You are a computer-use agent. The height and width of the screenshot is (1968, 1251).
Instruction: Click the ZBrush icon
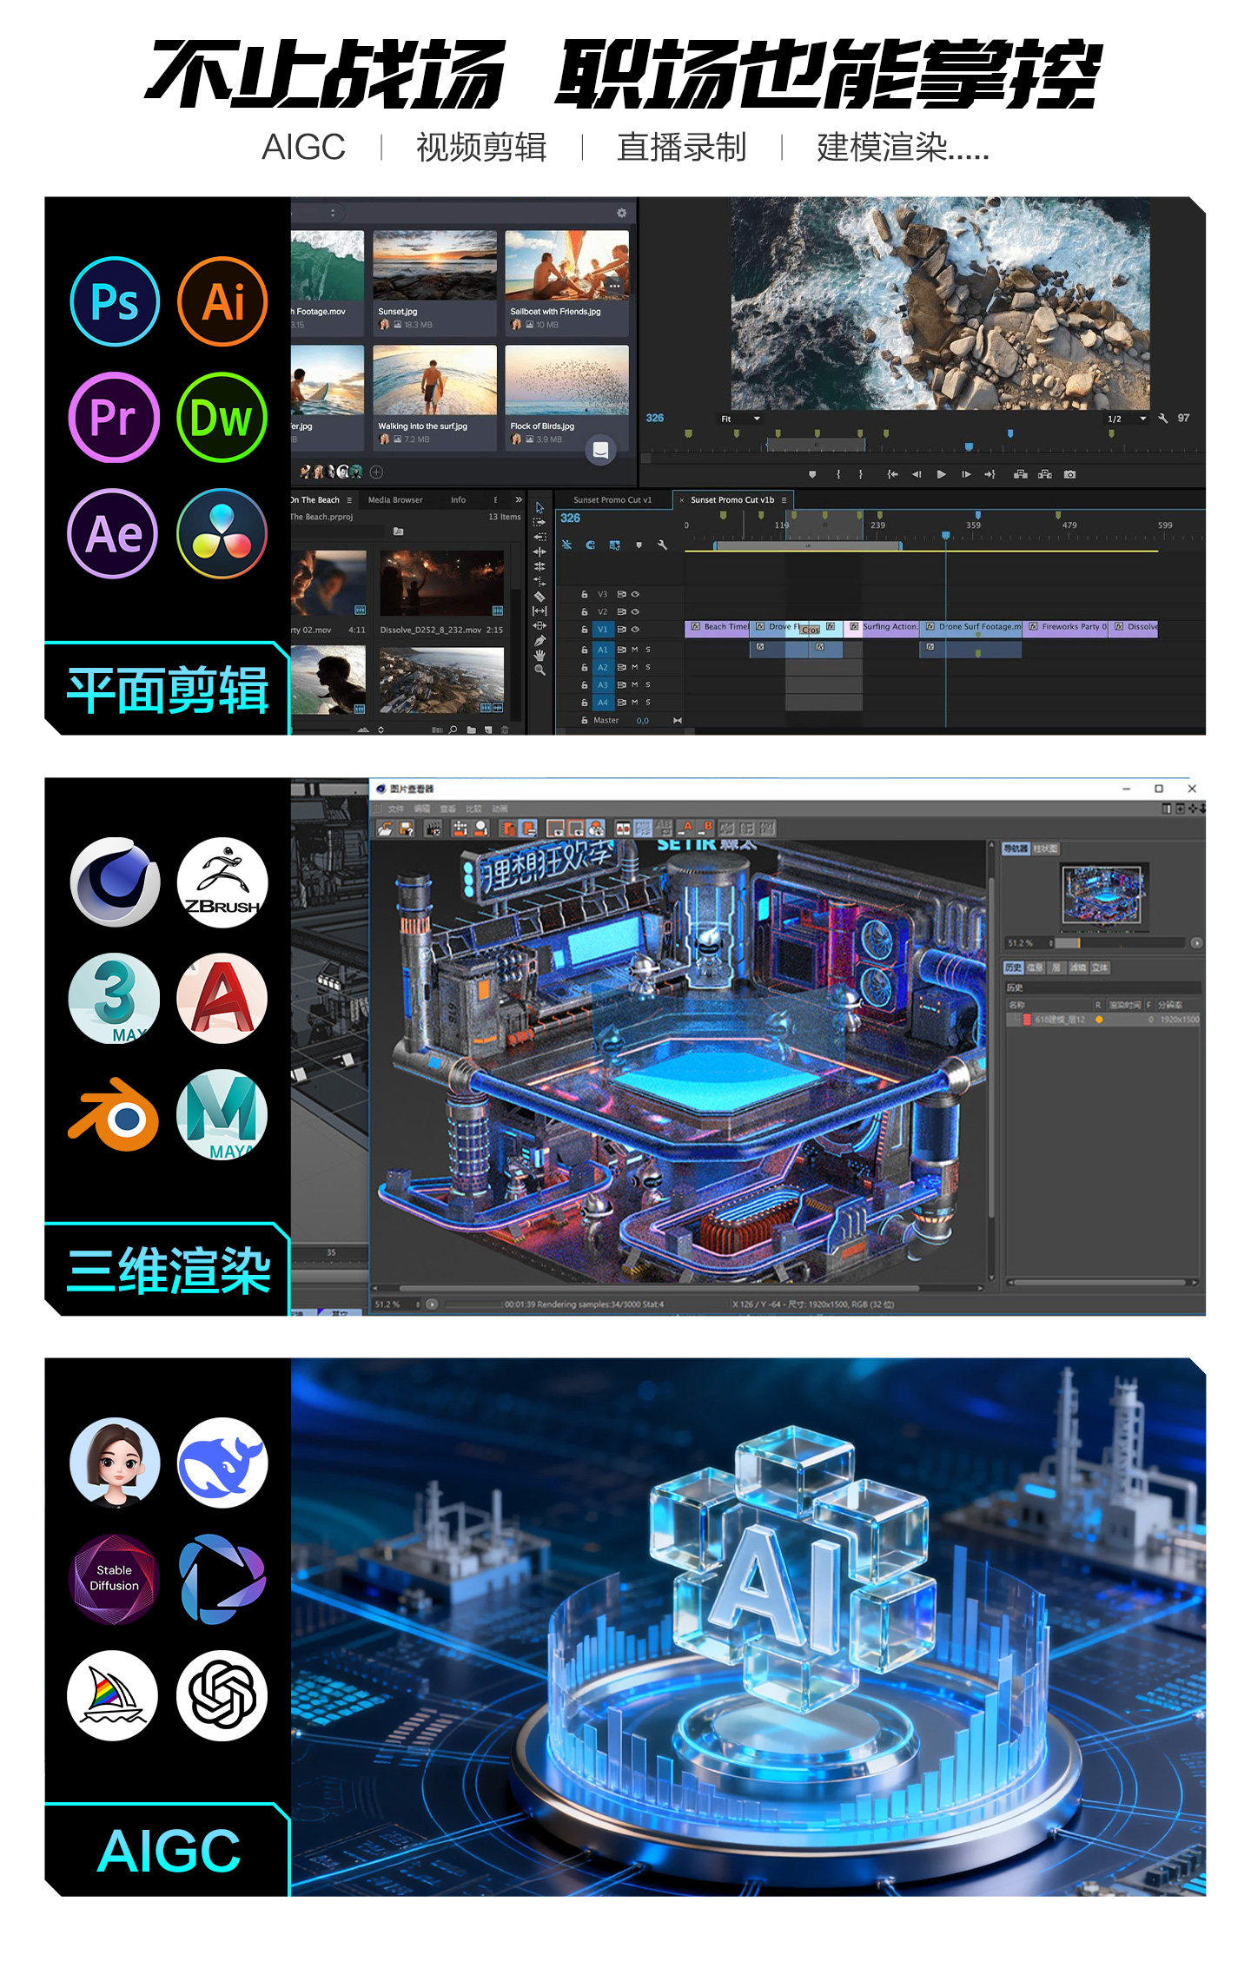[x=222, y=882]
